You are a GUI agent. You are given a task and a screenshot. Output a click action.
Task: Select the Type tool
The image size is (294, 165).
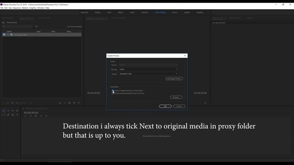click(17, 115)
